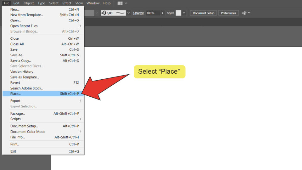Click the brush stroke preview line

click(120, 13)
